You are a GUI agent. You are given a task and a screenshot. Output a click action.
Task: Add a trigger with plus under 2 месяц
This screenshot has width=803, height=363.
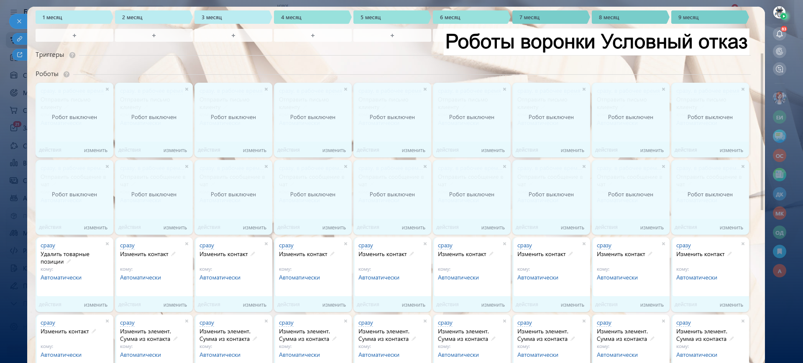[154, 36]
